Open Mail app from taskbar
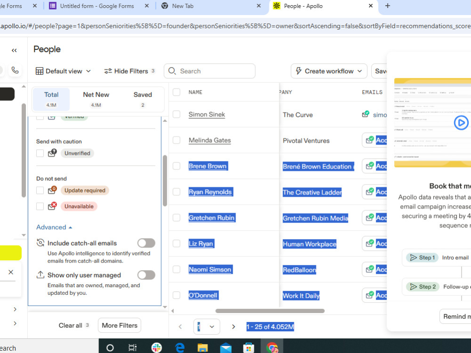The height and width of the screenshot is (353, 471). click(226, 348)
